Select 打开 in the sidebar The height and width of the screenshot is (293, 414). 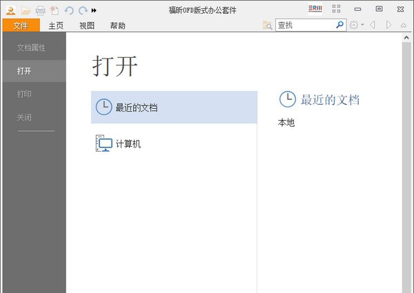pos(34,71)
